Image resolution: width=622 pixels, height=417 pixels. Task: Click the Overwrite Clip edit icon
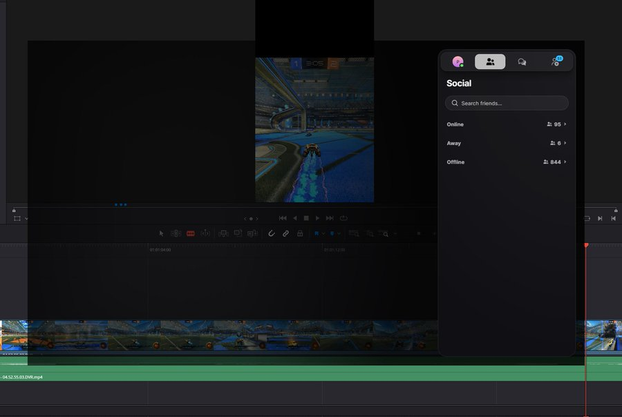[238, 233]
